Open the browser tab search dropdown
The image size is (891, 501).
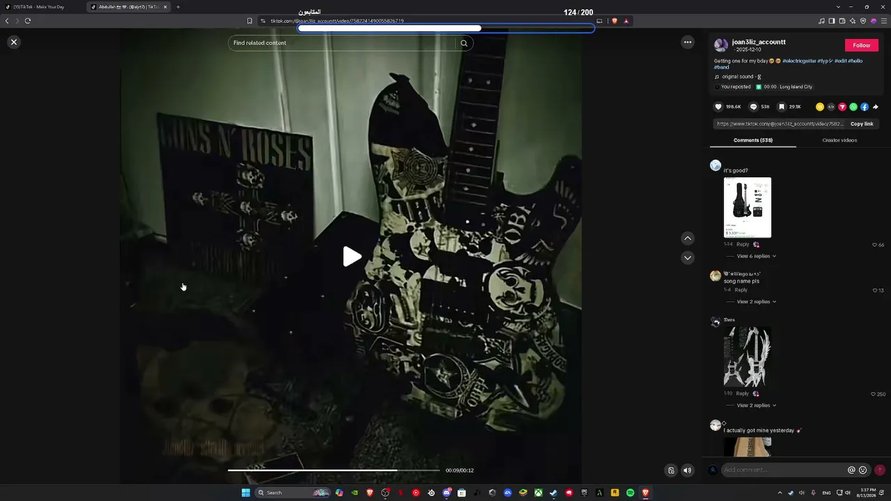click(x=838, y=7)
